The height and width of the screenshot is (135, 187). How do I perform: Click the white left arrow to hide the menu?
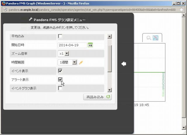pos(124,64)
